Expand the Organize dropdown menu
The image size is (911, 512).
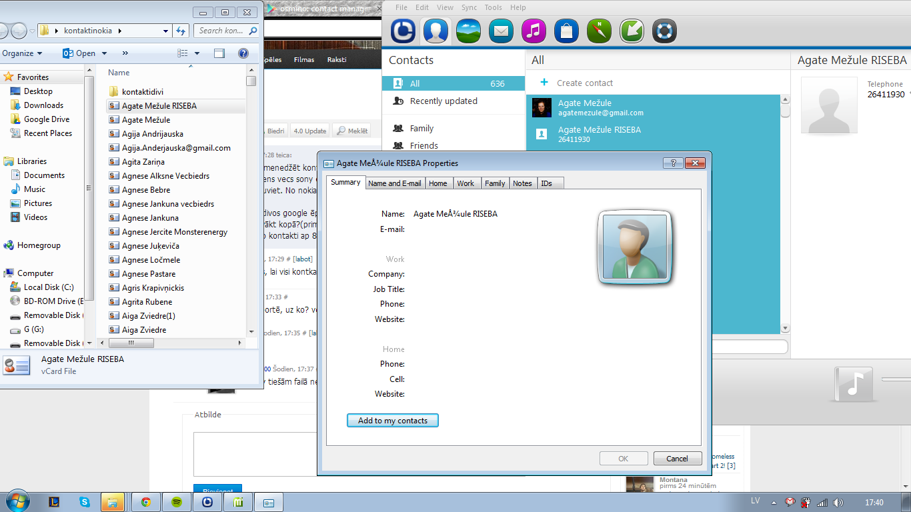(x=22, y=53)
